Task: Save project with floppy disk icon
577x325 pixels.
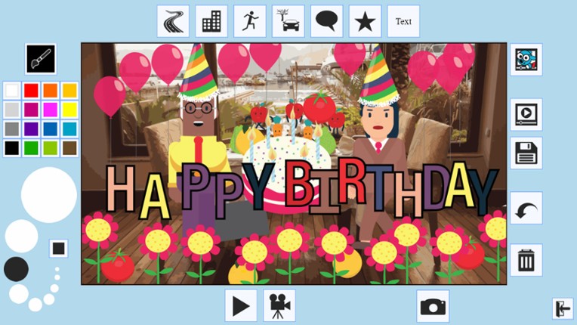Action: coord(526,153)
